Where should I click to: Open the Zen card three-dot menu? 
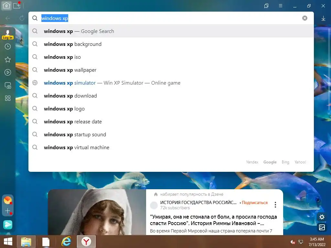pos(275,204)
